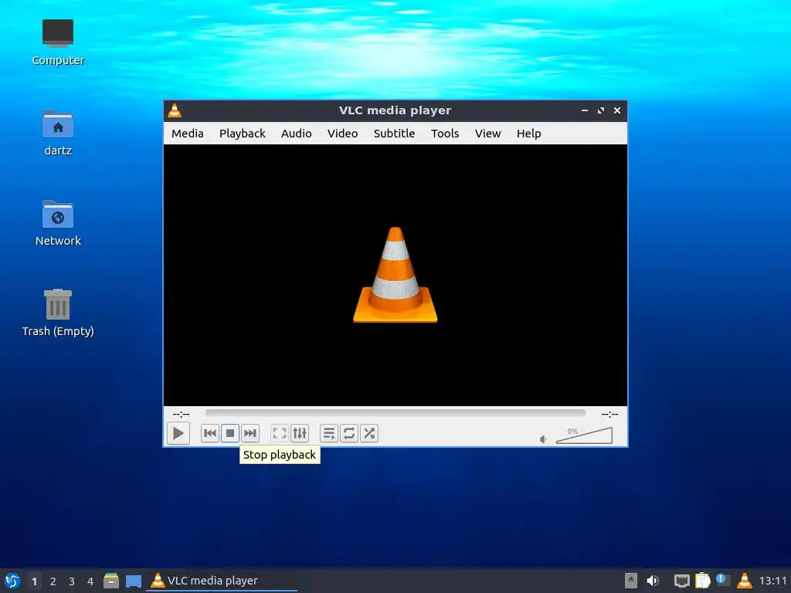Open the Audio menu

pyautogui.click(x=296, y=134)
